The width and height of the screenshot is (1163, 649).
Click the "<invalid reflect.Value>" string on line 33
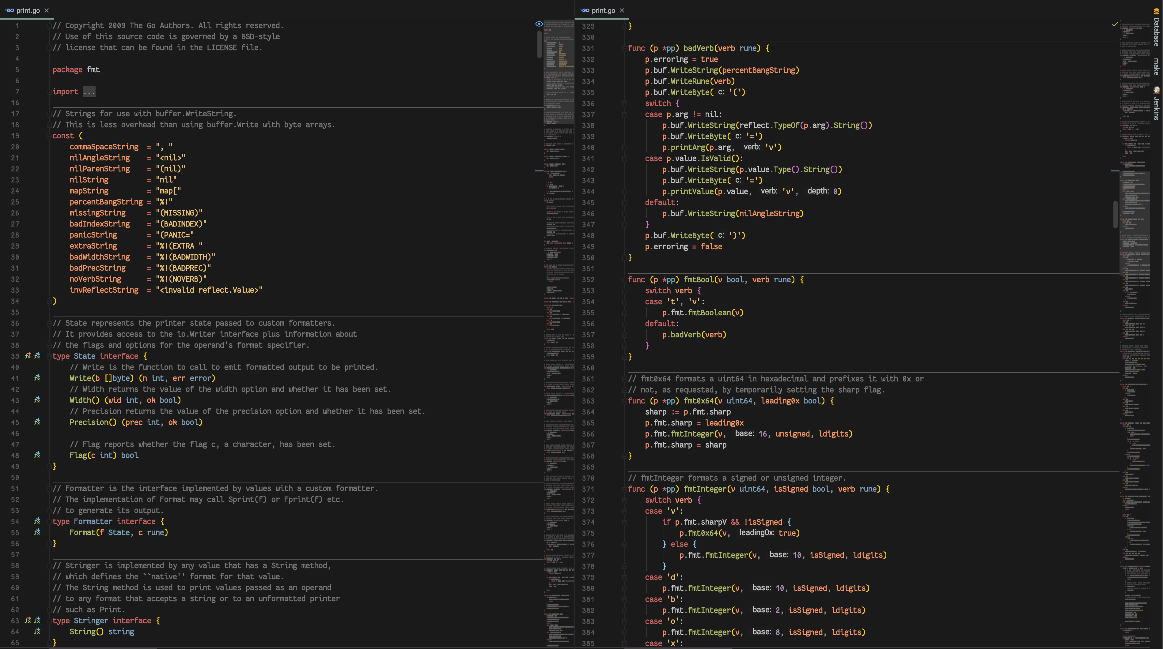(209, 290)
